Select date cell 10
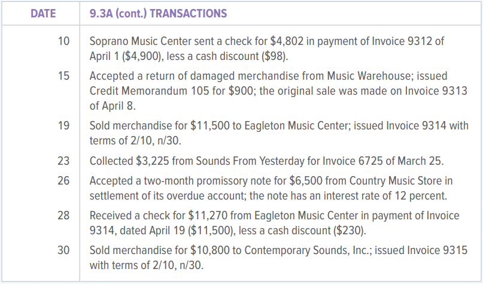This screenshot has width=483, height=284. [x=63, y=41]
